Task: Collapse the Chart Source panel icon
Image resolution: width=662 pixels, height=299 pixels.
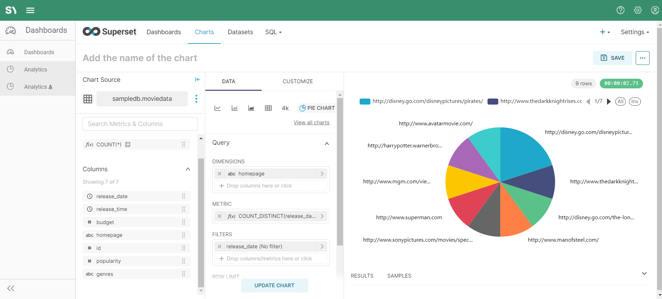Action: click(198, 79)
